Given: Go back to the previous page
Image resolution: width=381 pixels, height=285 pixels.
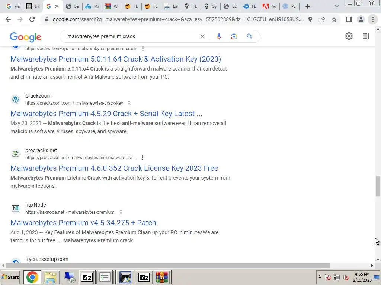Looking at the screenshot, I should pos(8,19).
